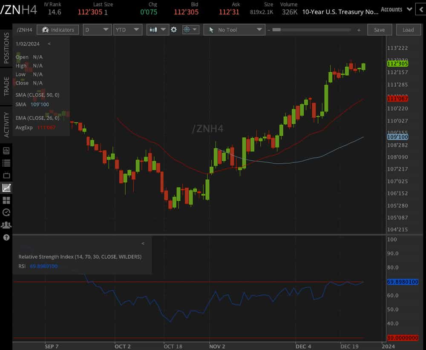Viewport: 426px width, 350px height.
Task: Open the YTD range dropdown
Action: click(x=127, y=30)
